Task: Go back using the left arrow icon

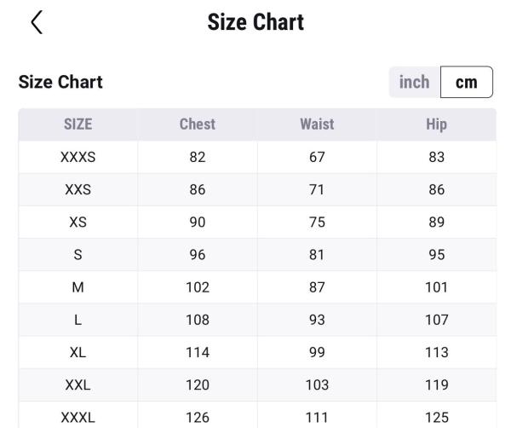Action: [x=37, y=22]
